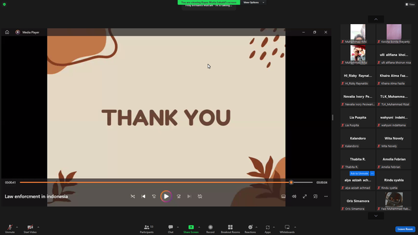418x235 pixels.
Task: Open more options for alya azizah tile
Action: pyautogui.click(x=372, y=174)
